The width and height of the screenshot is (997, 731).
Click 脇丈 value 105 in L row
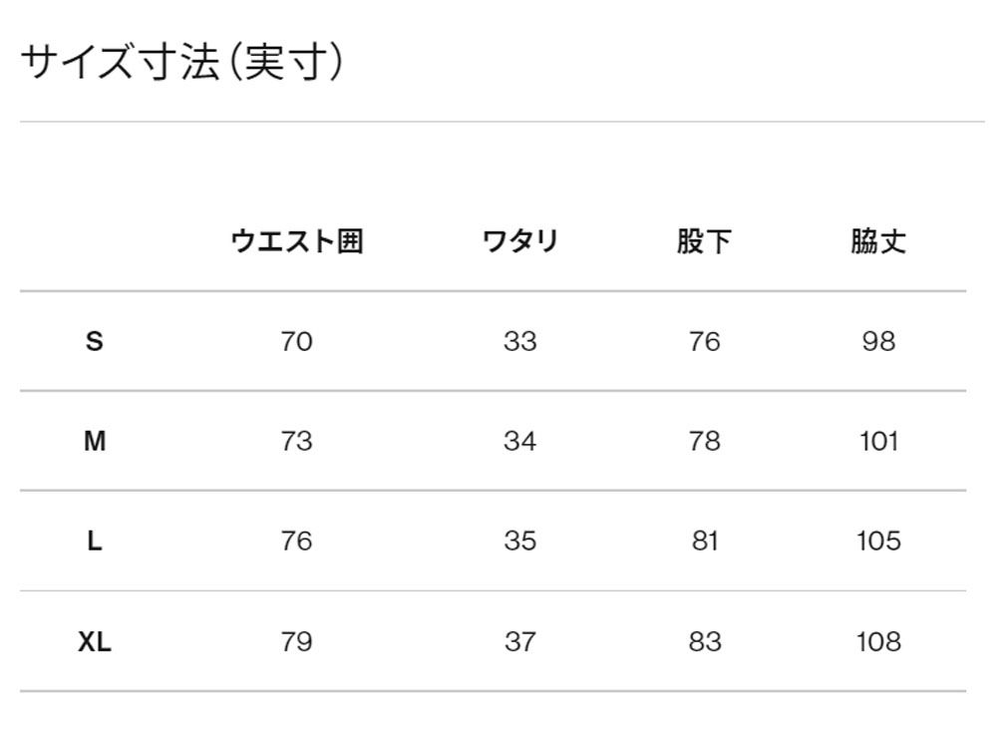pyautogui.click(x=878, y=542)
